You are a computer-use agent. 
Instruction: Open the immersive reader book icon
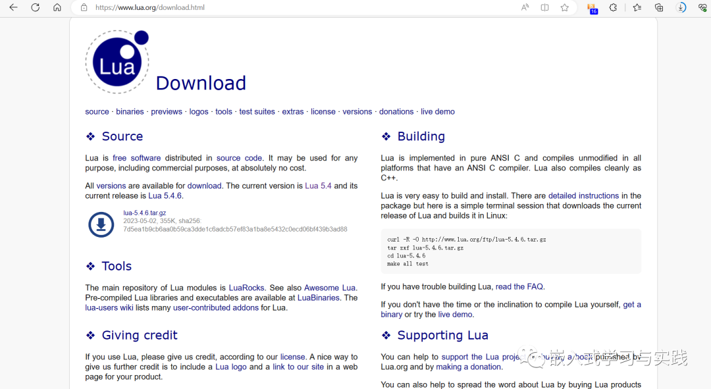point(544,7)
